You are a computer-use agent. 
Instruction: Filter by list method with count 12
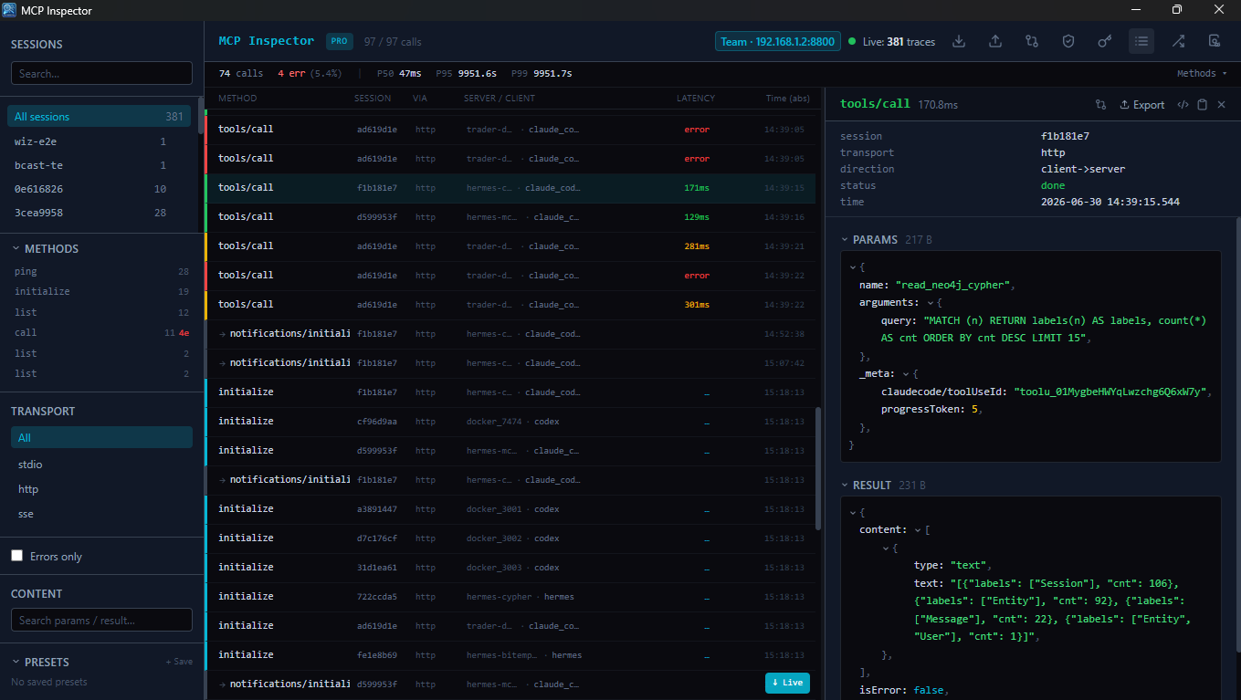coord(101,312)
